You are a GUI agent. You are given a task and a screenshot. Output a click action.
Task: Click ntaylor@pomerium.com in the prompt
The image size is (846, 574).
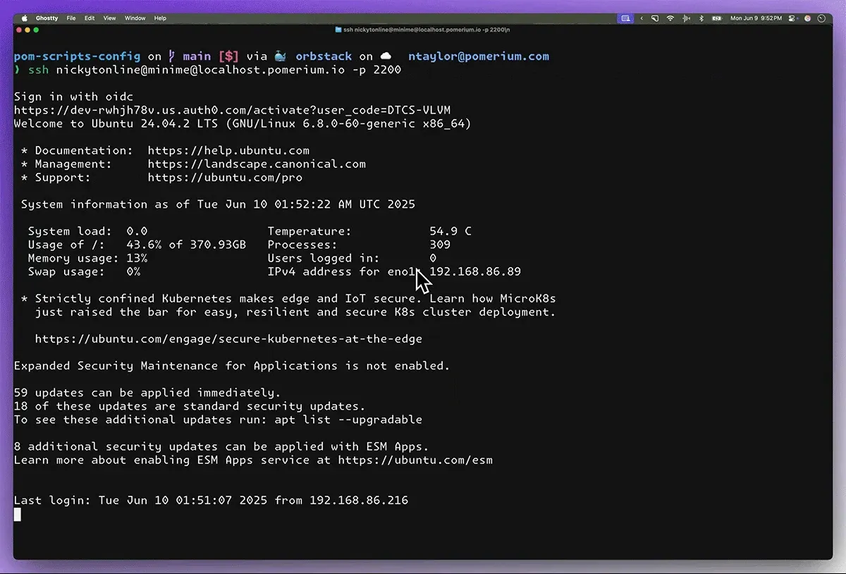[x=479, y=56]
